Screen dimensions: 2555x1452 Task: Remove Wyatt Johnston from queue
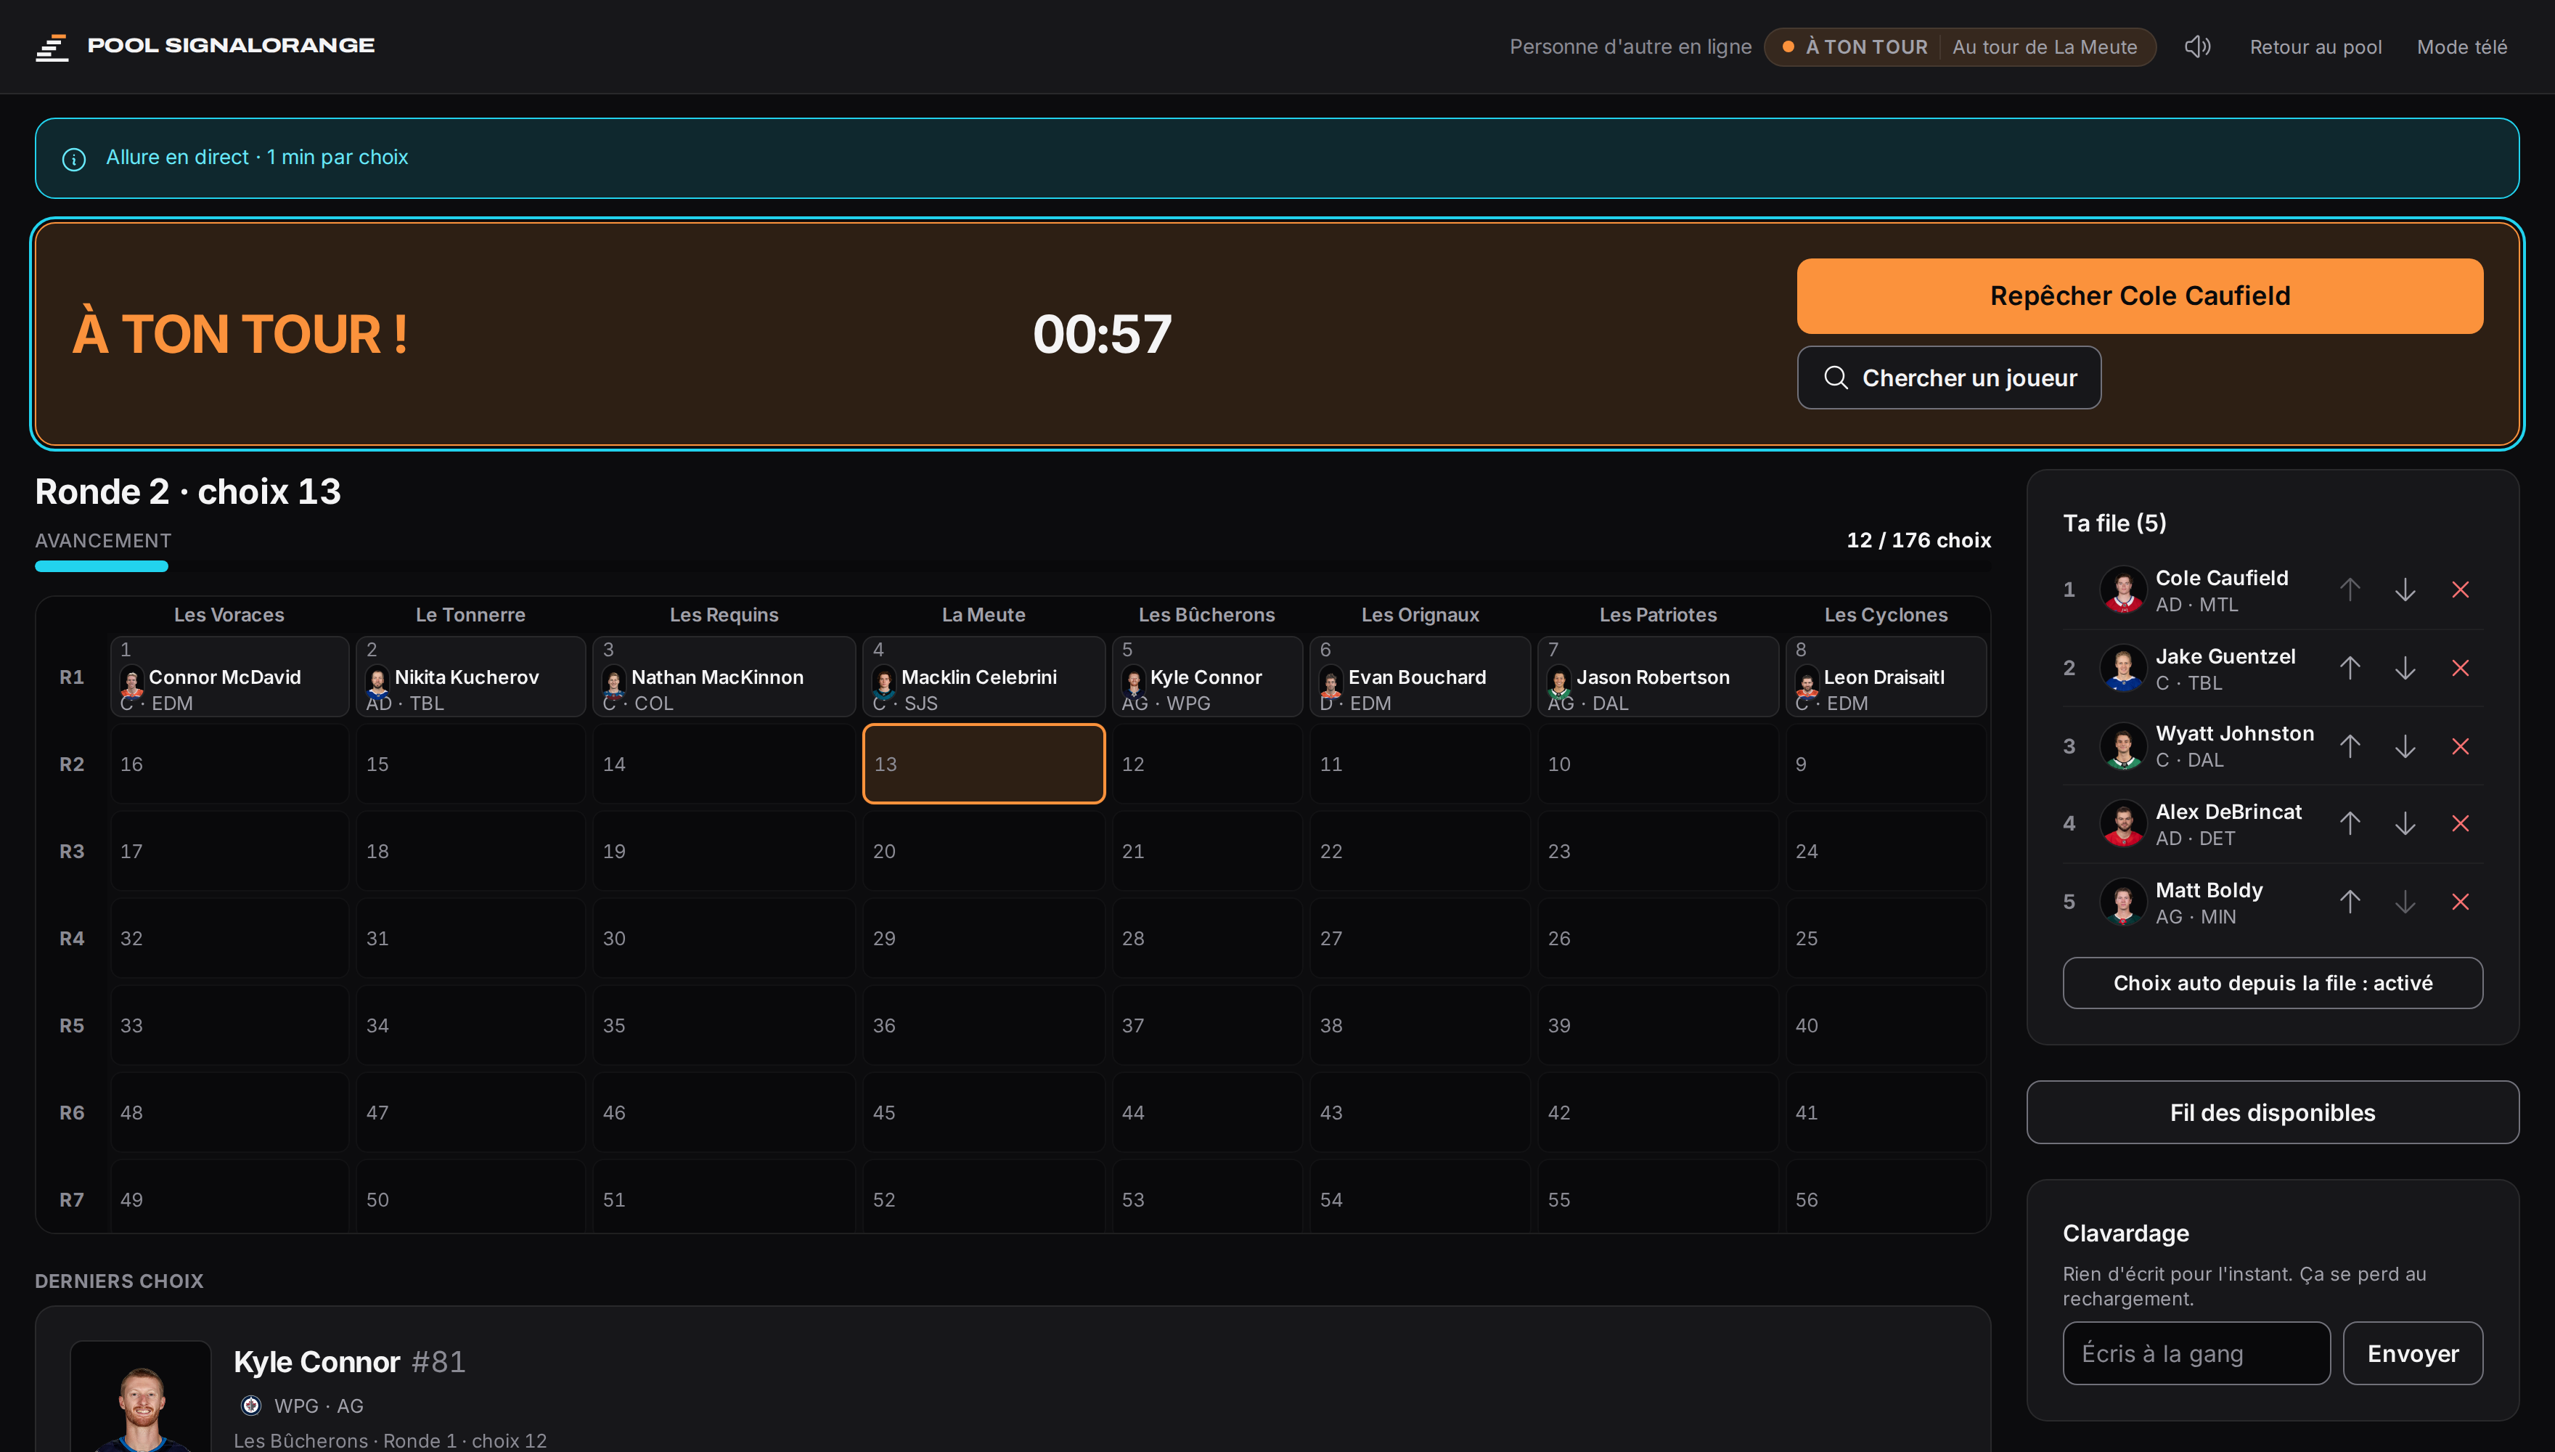pos(2461,746)
